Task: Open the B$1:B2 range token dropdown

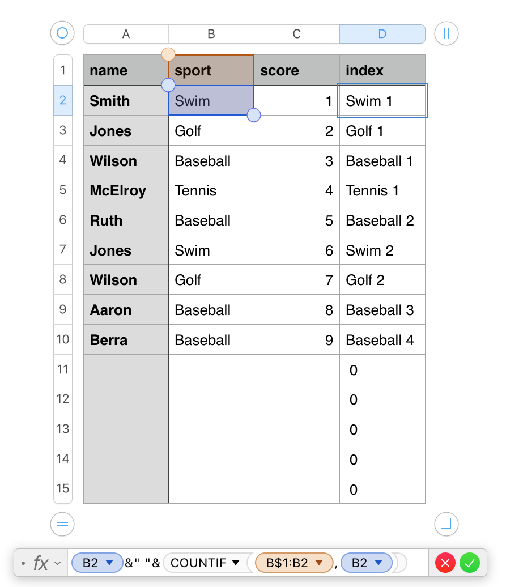Action: [x=318, y=563]
